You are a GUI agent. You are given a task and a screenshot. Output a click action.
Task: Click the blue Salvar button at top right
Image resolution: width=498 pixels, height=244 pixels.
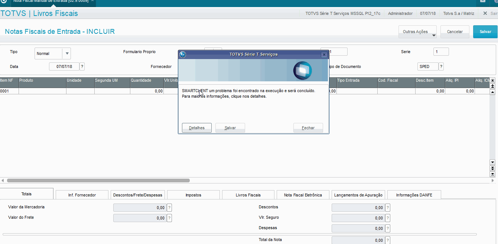point(485,32)
